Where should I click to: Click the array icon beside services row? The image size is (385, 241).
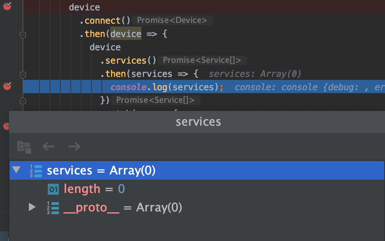(36, 171)
